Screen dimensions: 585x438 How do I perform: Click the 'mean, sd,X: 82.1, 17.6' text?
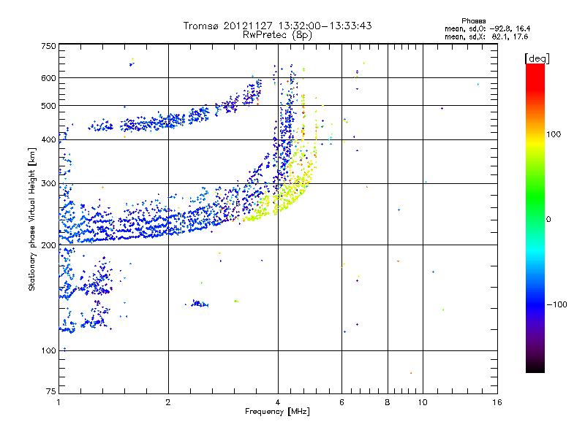click(486, 36)
